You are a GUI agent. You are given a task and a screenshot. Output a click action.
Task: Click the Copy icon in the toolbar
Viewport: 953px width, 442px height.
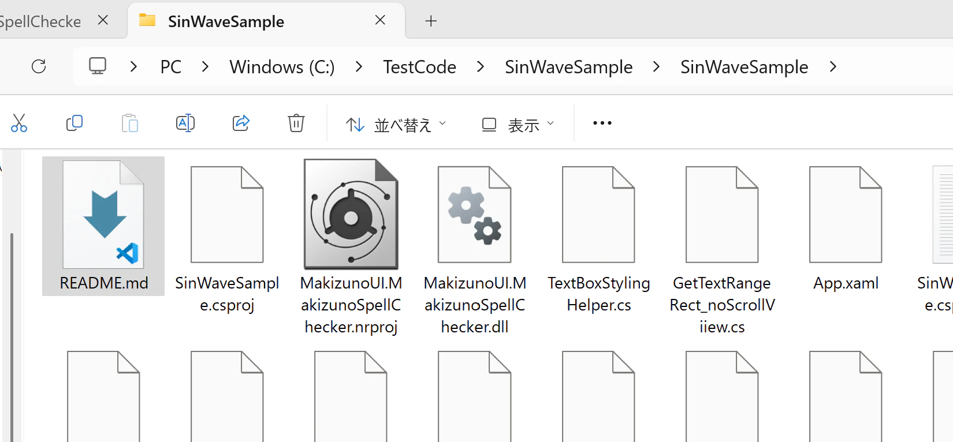tap(75, 123)
